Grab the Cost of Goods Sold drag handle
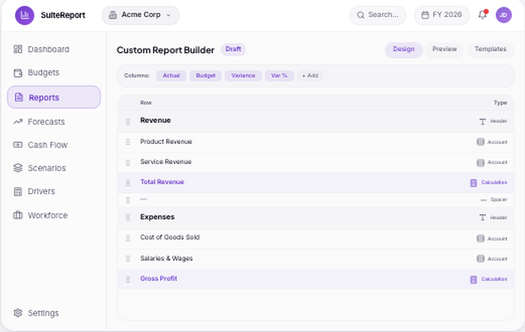 (128, 239)
